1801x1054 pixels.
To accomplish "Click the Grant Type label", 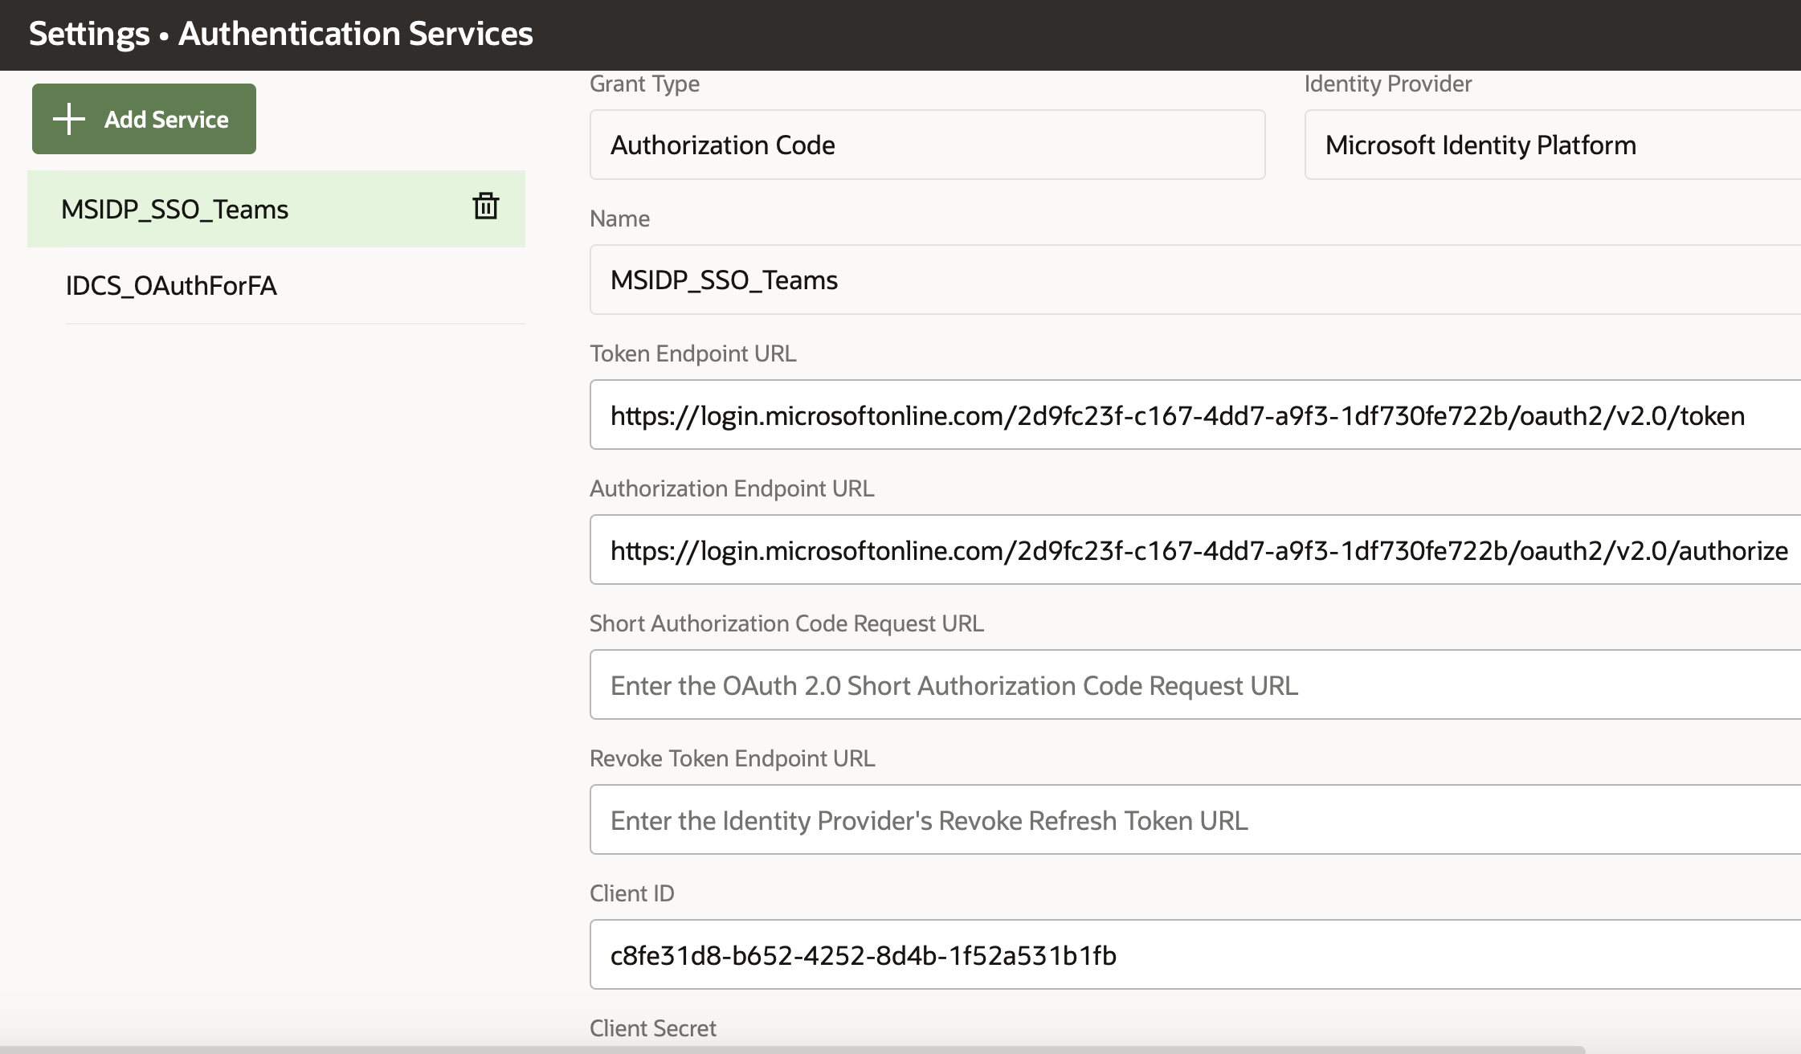I will pyautogui.click(x=644, y=84).
